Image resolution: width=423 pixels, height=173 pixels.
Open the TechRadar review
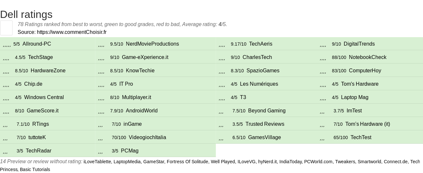[x=39, y=151]
